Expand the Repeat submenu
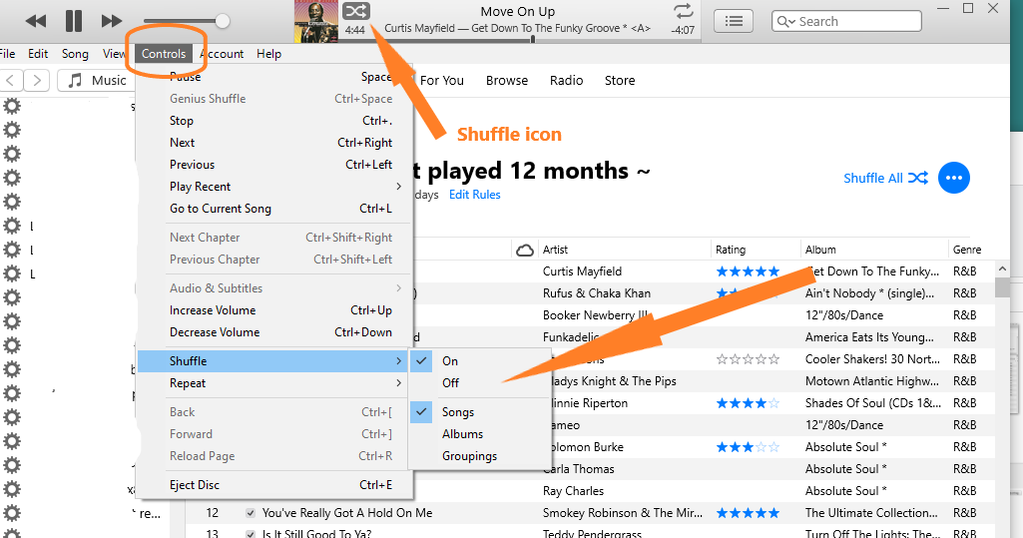This screenshot has height=538, width=1023. pos(274,383)
